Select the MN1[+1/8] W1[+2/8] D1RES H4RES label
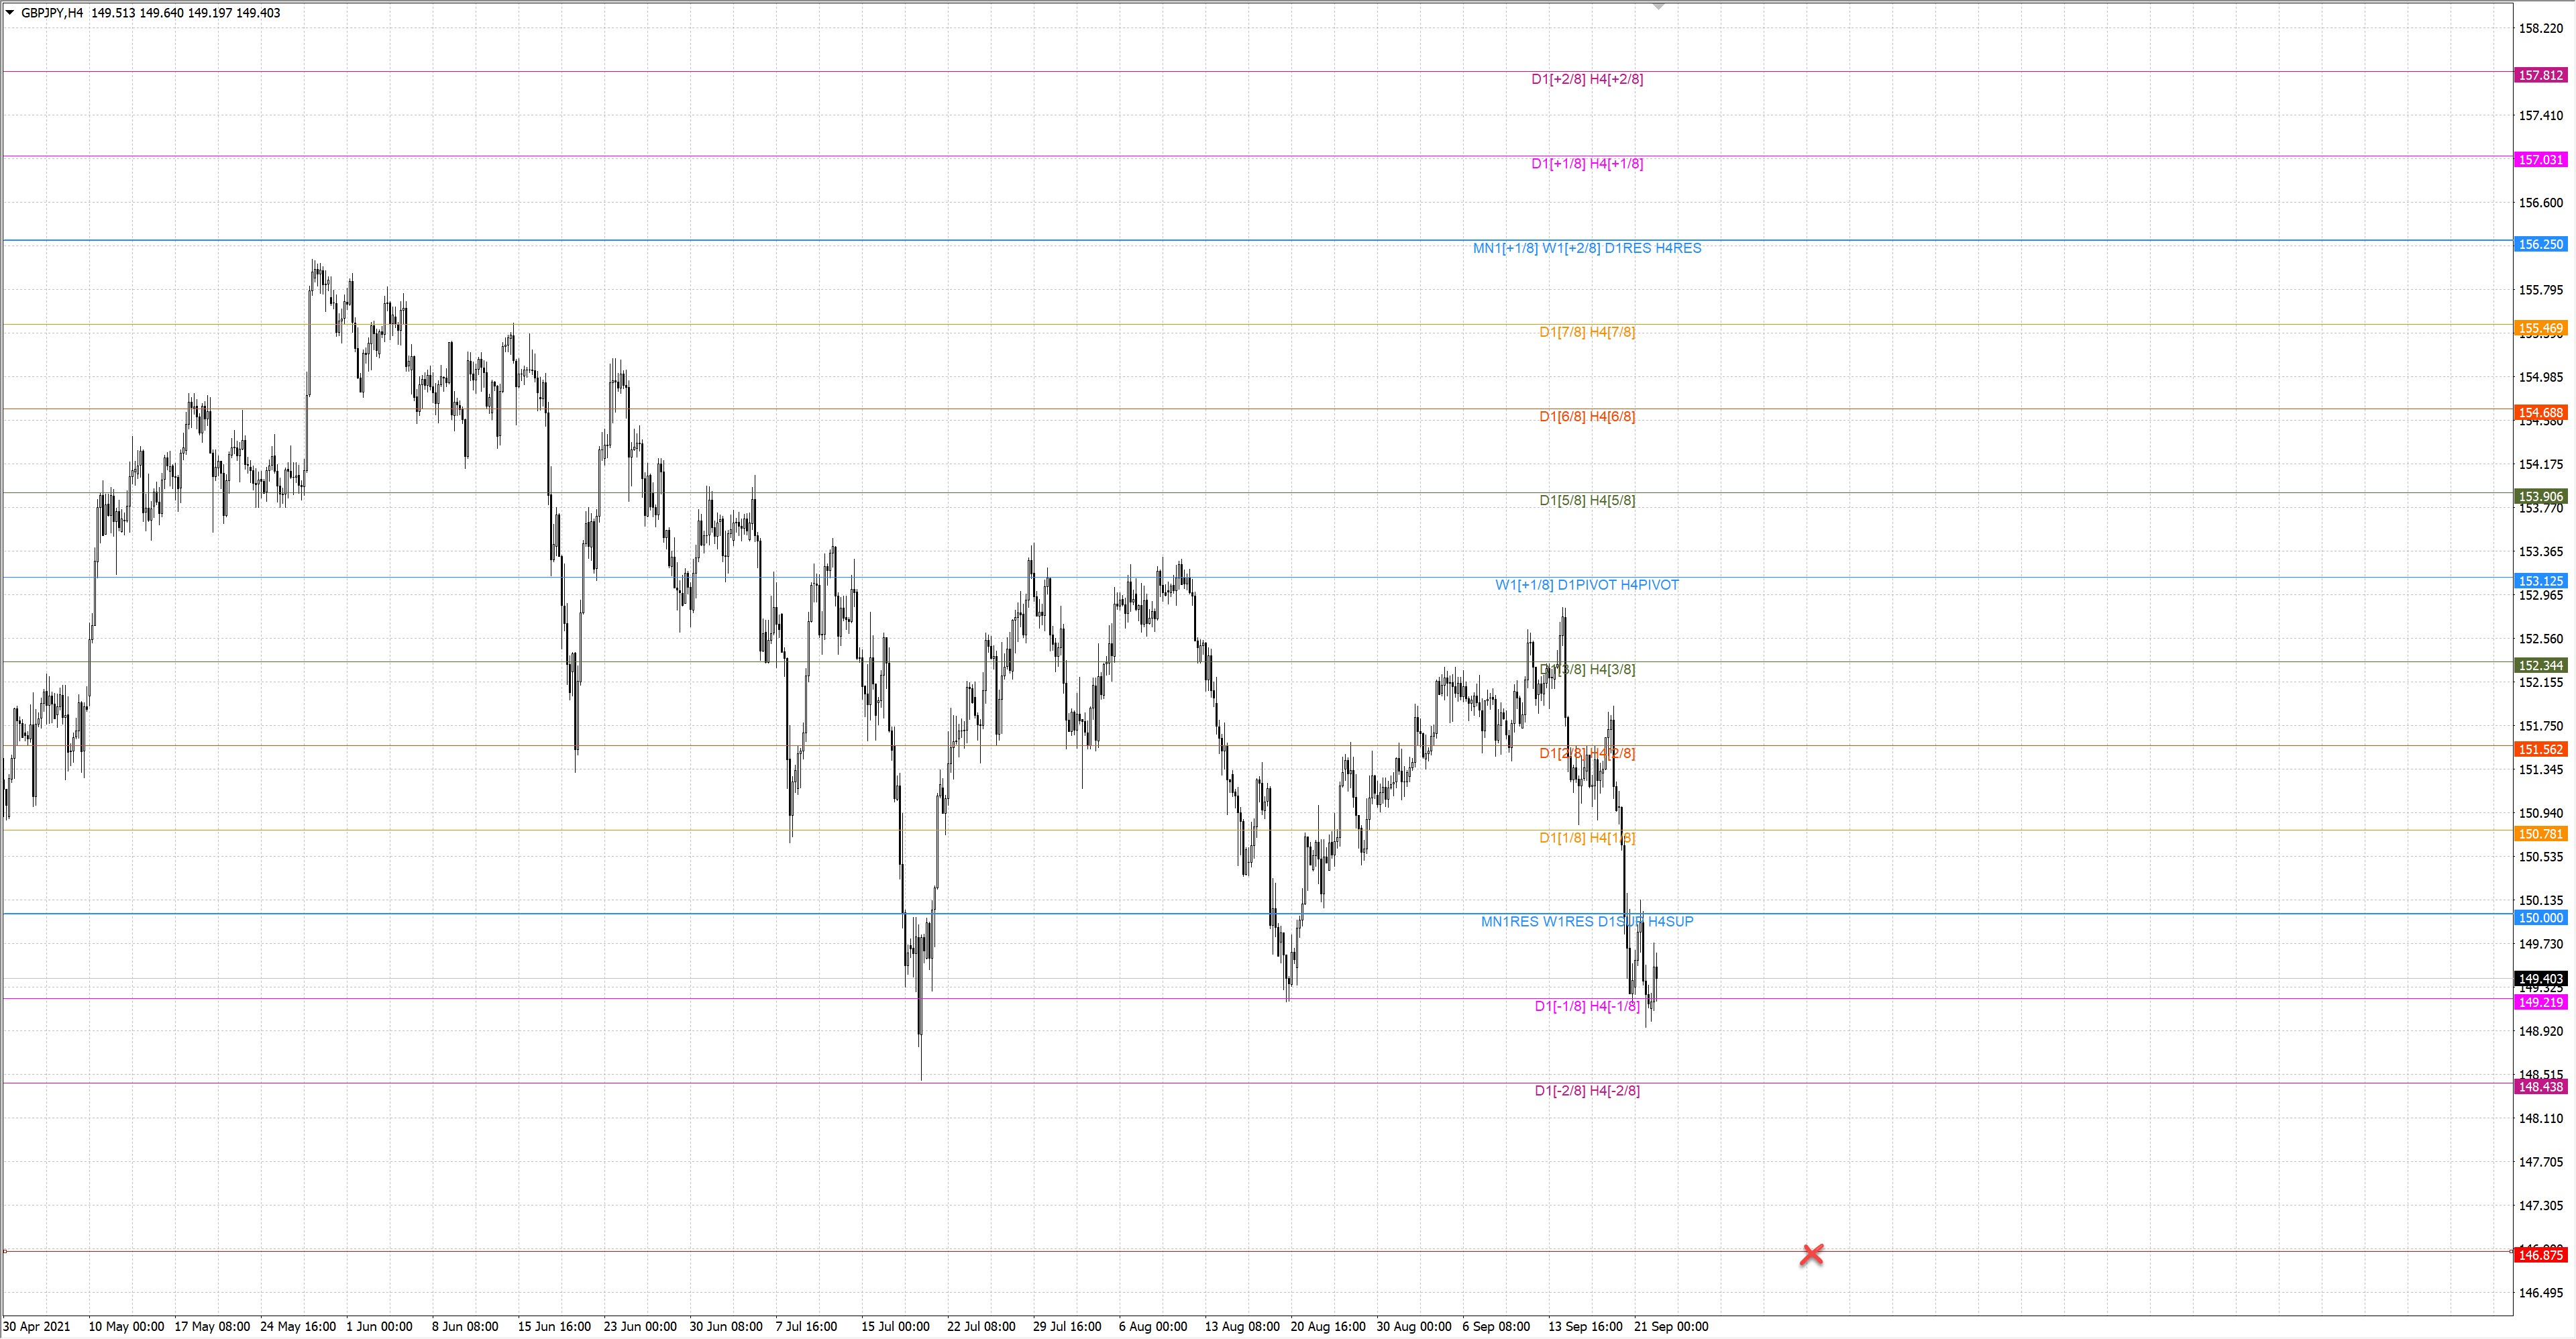2576x1339 pixels. tap(1587, 248)
